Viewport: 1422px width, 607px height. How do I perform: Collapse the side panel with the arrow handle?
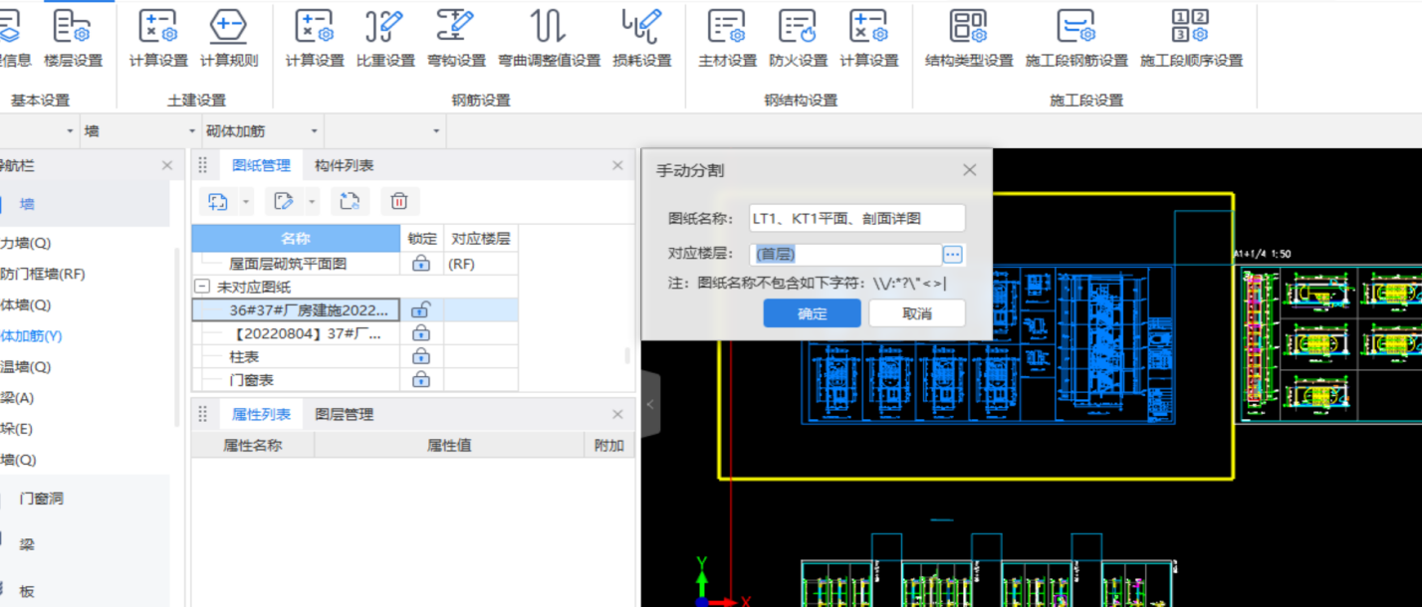pyautogui.click(x=649, y=404)
